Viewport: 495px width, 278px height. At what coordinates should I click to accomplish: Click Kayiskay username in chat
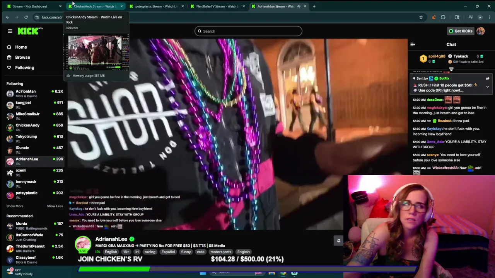click(434, 129)
